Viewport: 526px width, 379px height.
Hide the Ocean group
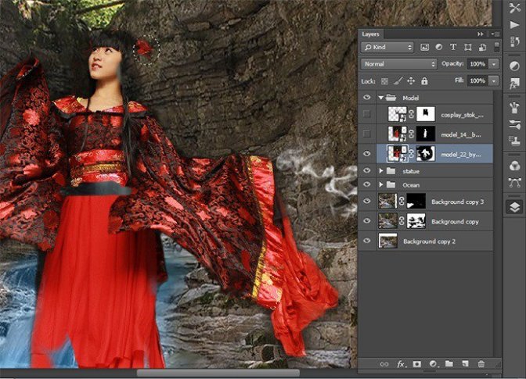point(366,184)
